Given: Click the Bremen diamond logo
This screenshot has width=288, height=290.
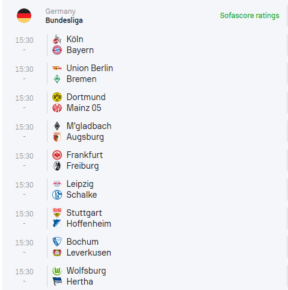Looking at the screenshot, I should tap(57, 79).
